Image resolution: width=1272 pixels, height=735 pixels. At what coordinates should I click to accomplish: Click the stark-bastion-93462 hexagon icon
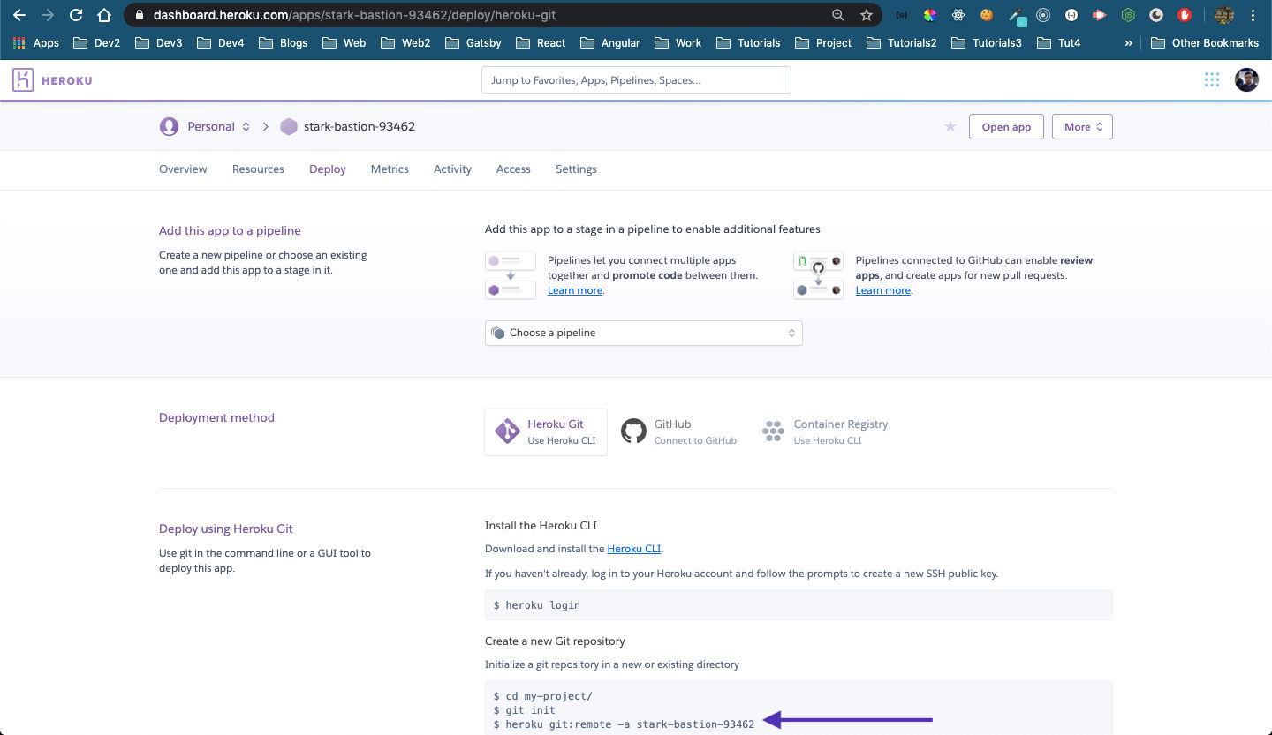(289, 127)
